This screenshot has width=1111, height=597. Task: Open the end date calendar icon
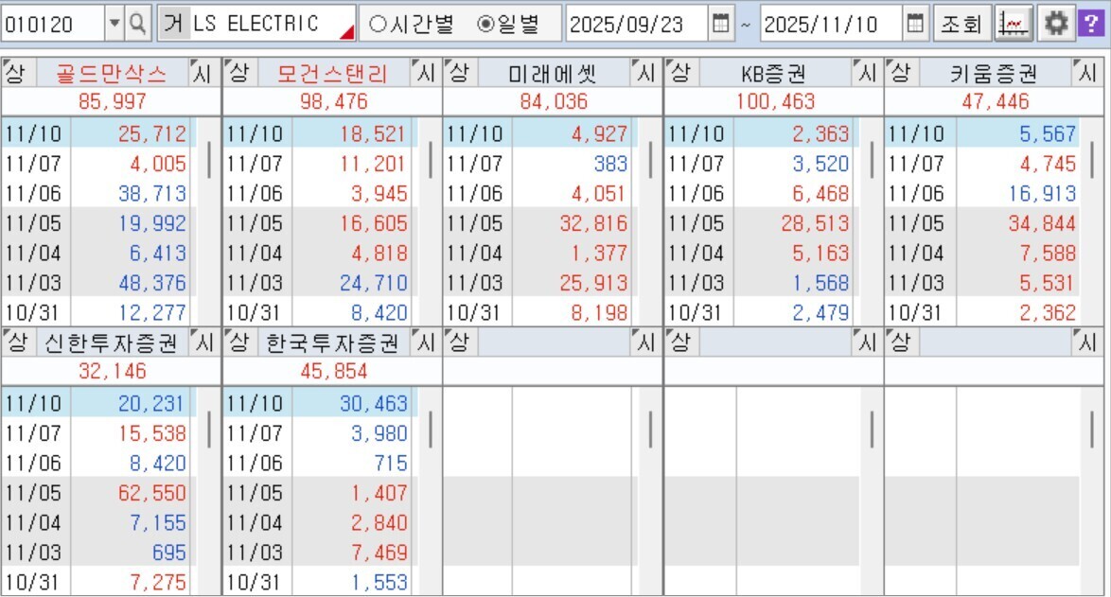click(915, 24)
